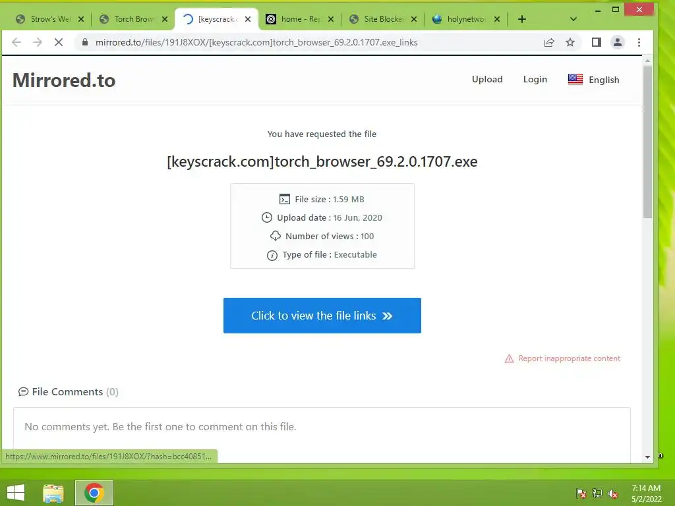Close the Torch Browser tab
This screenshot has width=675, height=506.
pos(164,19)
